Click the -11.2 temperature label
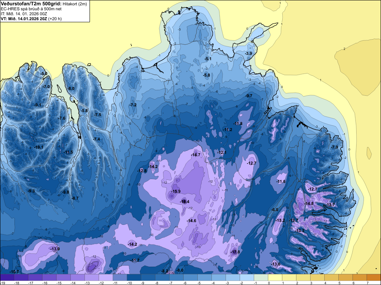 228,130
